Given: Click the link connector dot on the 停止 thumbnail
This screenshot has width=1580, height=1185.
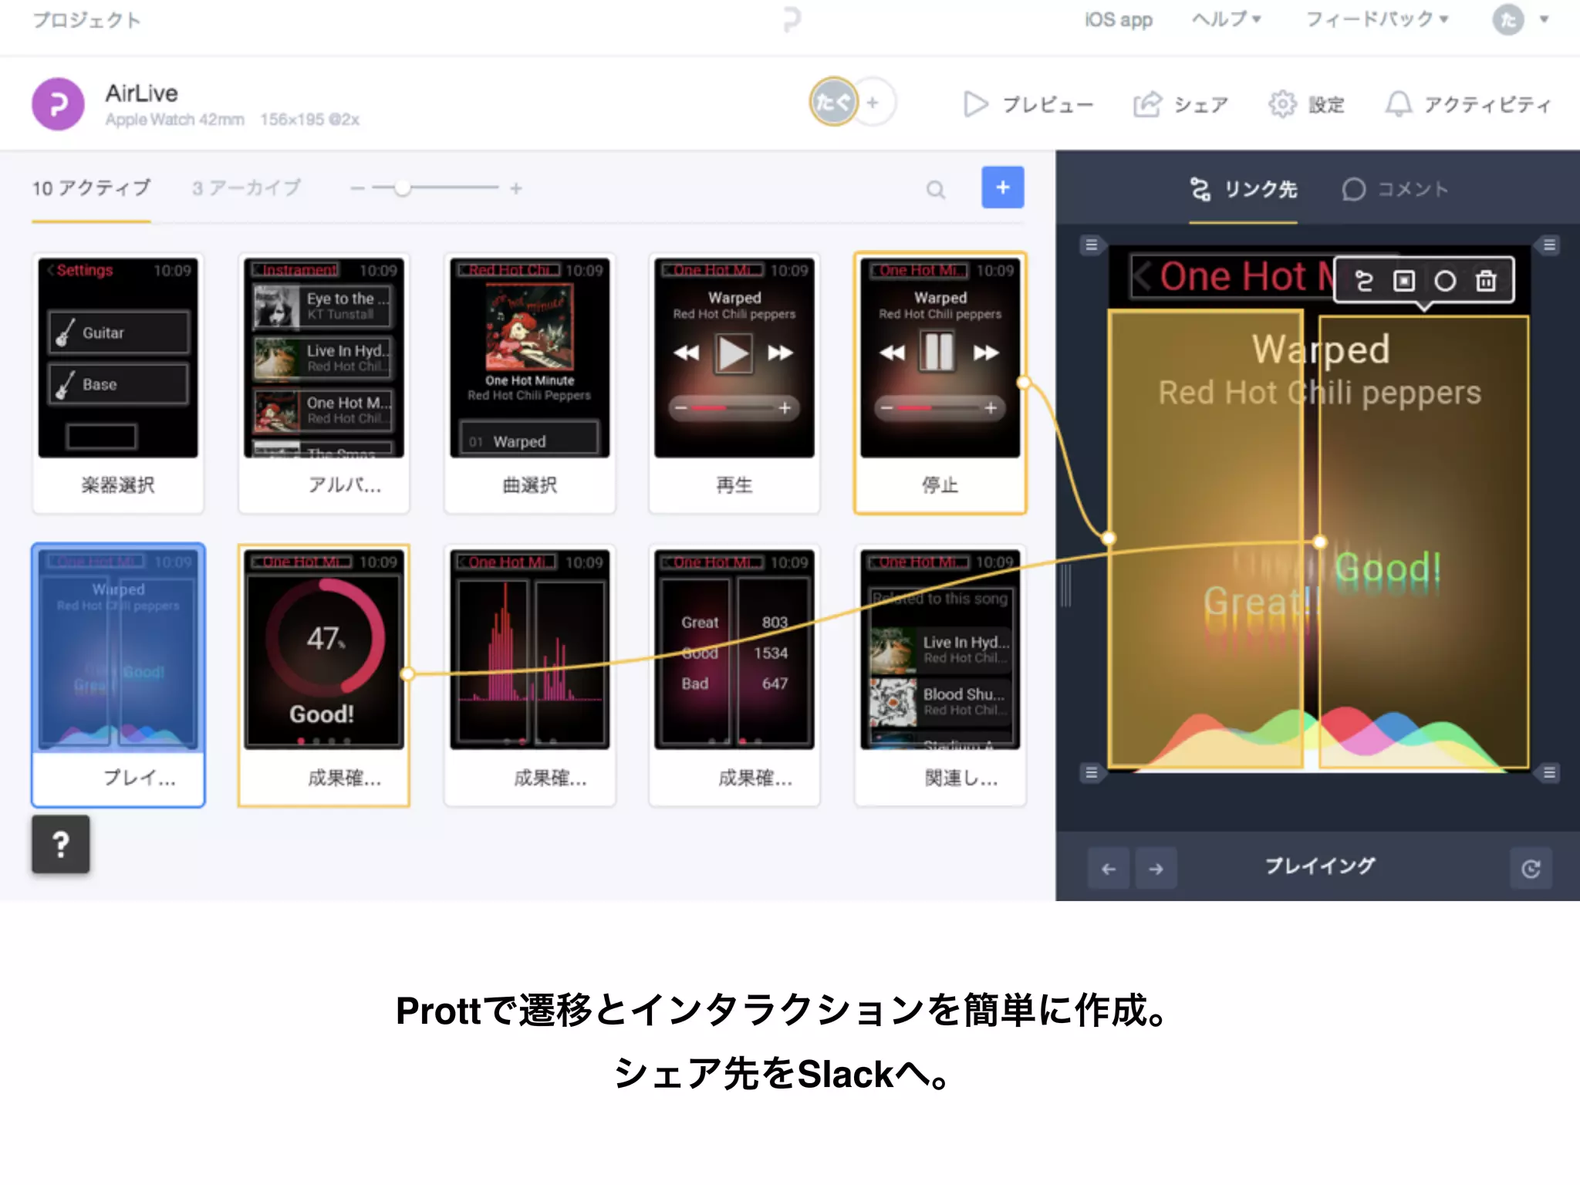Looking at the screenshot, I should [1024, 382].
